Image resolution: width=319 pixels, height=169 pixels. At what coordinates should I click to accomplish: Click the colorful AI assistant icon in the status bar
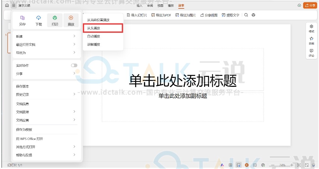pos(222,165)
